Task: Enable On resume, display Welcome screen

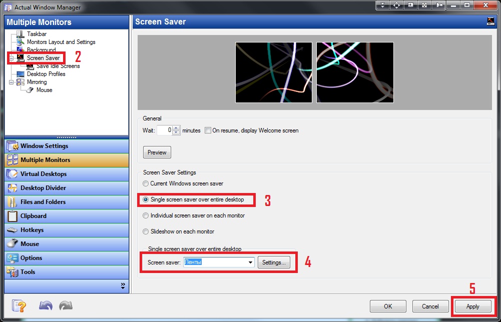Action: pos(208,130)
